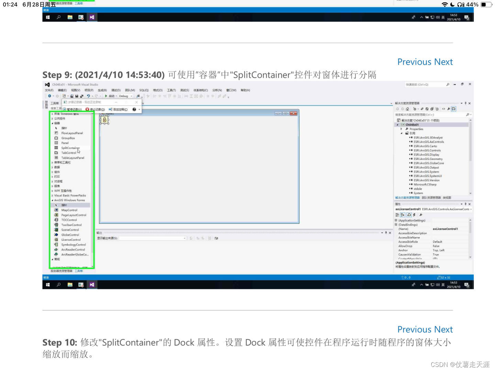Screen dimensions: 495x371
Task: Click the Next link above Step 9
Action: 443,62
